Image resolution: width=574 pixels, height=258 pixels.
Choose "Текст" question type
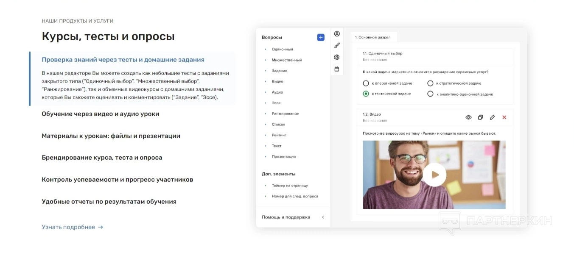click(x=277, y=146)
